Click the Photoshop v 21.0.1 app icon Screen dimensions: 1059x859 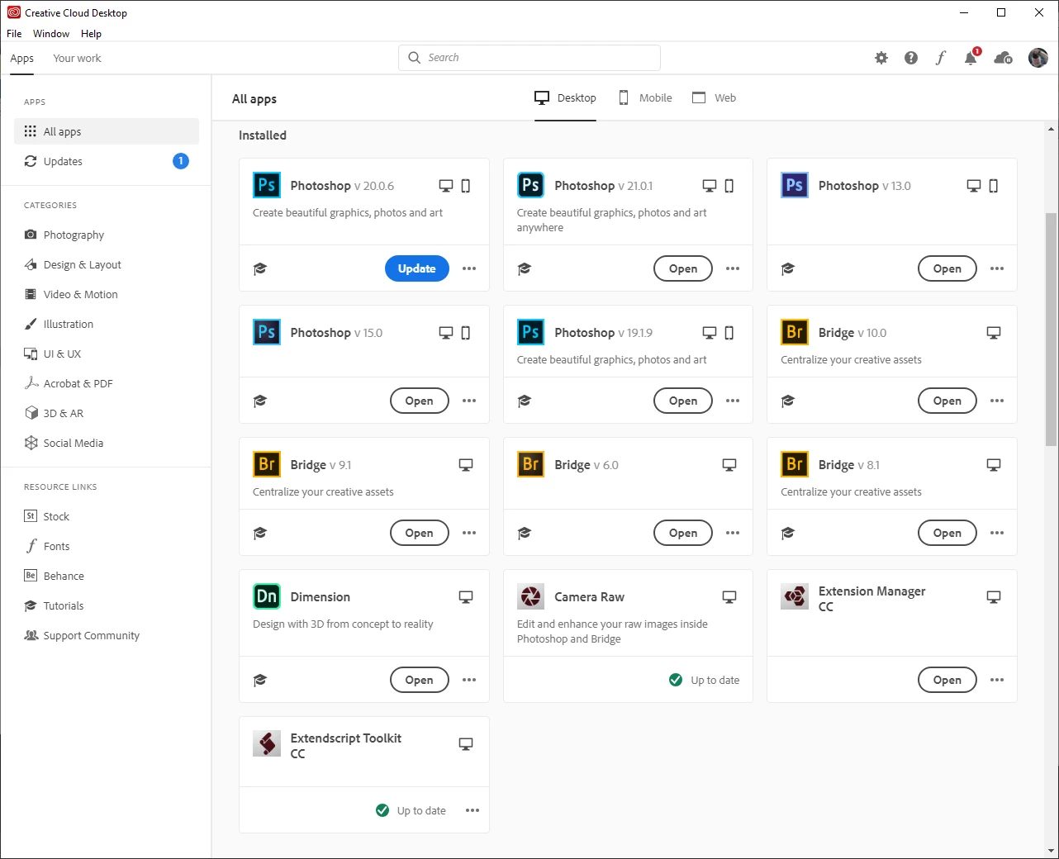(x=531, y=185)
